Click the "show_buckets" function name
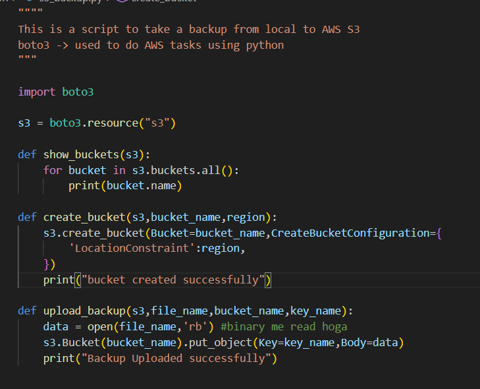This screenshot has height=389, width=480. 81,154
